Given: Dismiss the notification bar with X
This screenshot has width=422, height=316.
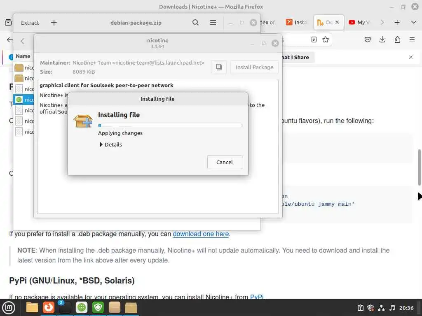Looking at the screenshot, I should point(411,57).
